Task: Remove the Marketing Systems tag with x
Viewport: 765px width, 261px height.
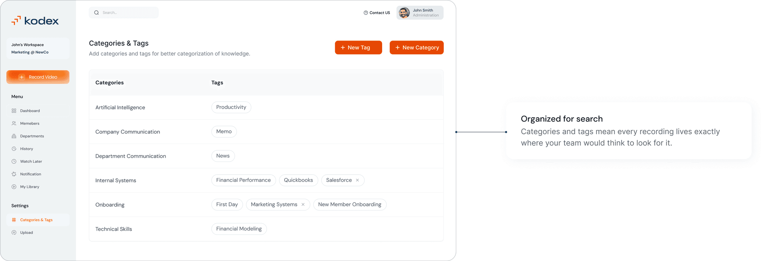Action: point(303,204)
